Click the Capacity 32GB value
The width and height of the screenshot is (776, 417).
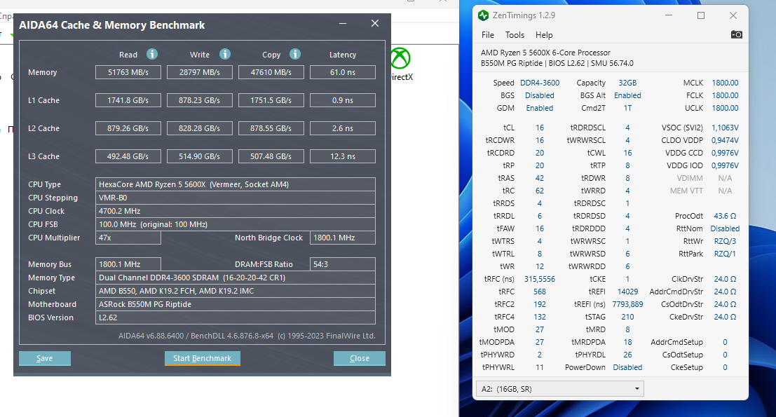627,83
